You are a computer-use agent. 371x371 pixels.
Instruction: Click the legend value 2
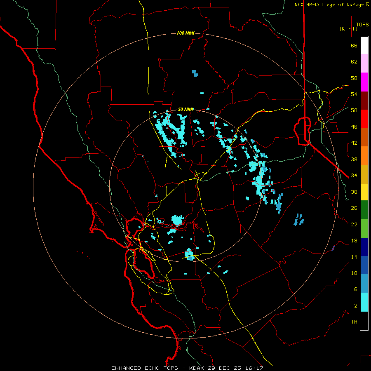click(356, 306)
